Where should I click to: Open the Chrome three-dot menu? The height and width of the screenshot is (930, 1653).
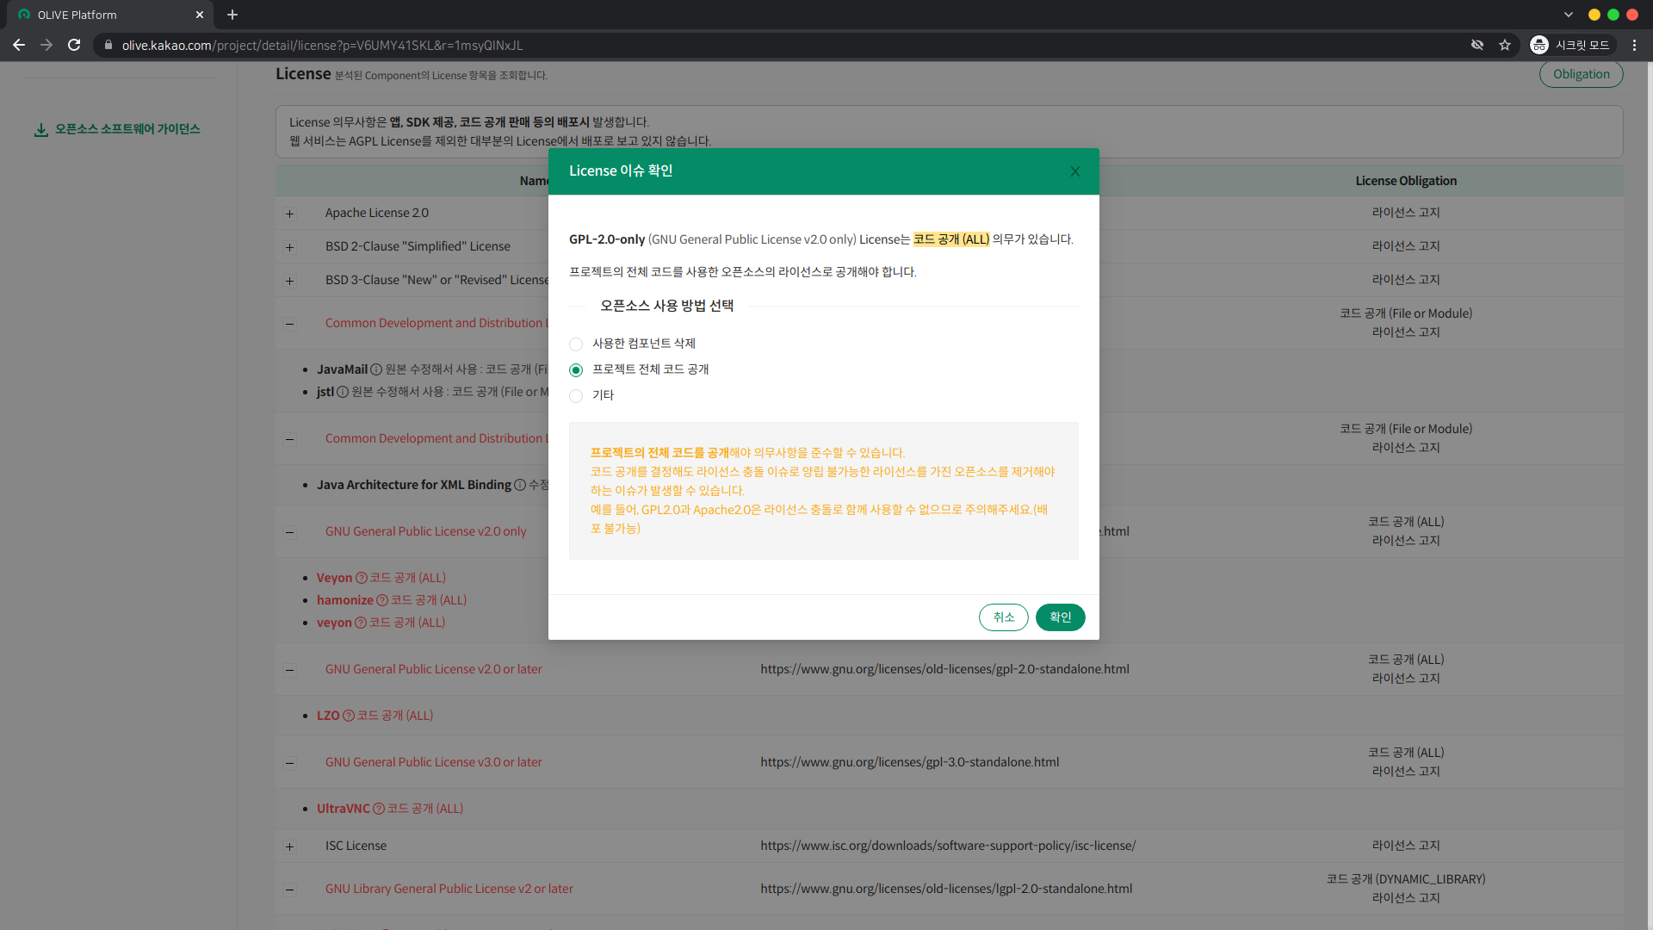point(1634,45)
